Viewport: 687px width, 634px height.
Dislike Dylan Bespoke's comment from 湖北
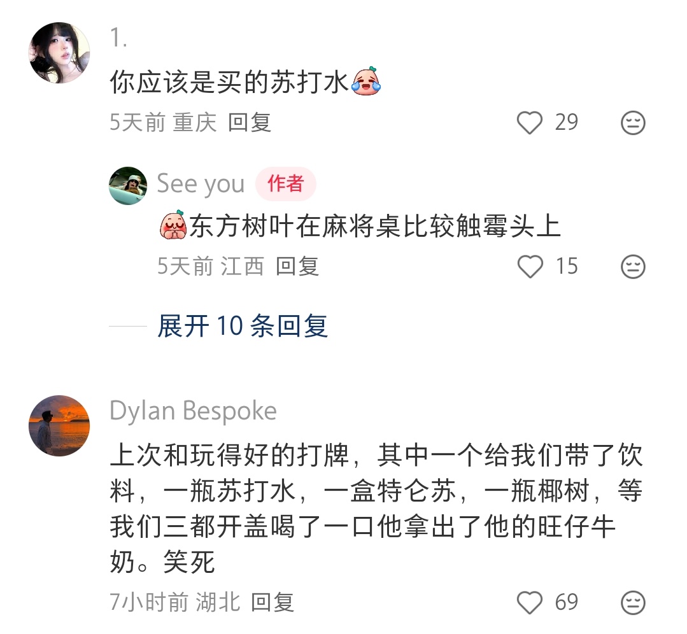633,602
